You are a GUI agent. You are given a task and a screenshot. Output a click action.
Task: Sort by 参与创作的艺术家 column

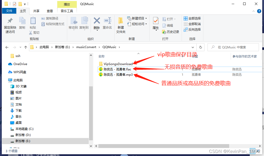(245, 56)
